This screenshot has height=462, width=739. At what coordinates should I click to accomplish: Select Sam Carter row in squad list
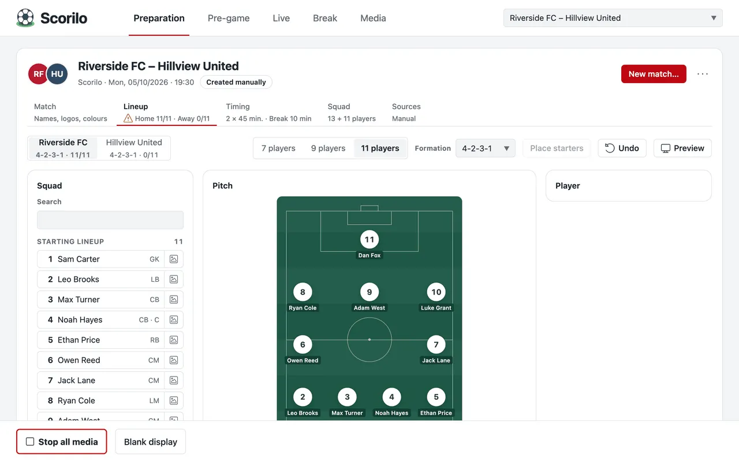pyautogui.click(x=100, y=259)
